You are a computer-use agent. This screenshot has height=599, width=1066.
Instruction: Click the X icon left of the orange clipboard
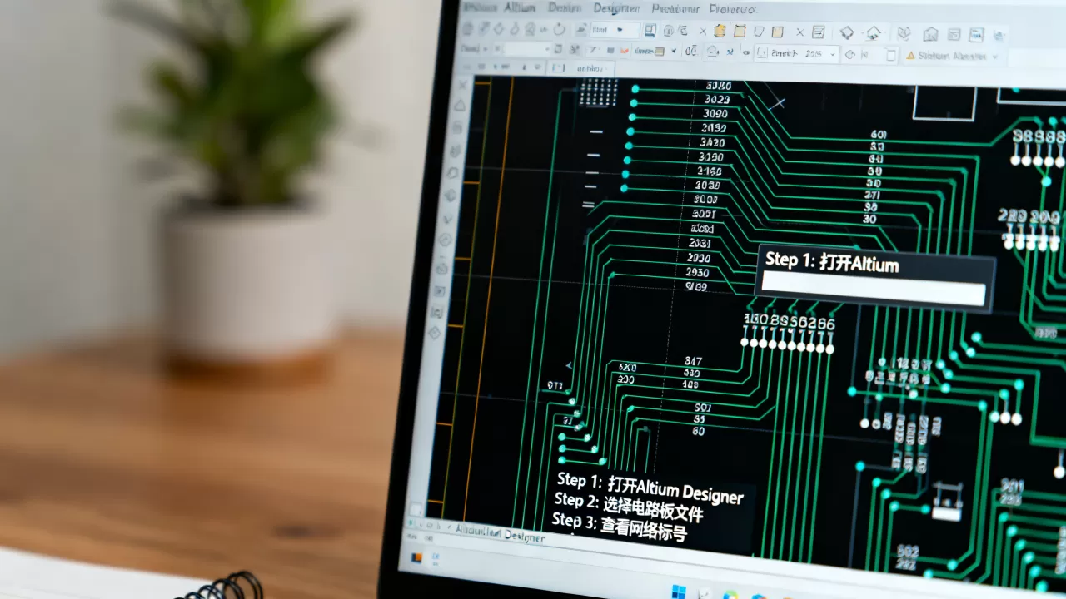[702, 31]
